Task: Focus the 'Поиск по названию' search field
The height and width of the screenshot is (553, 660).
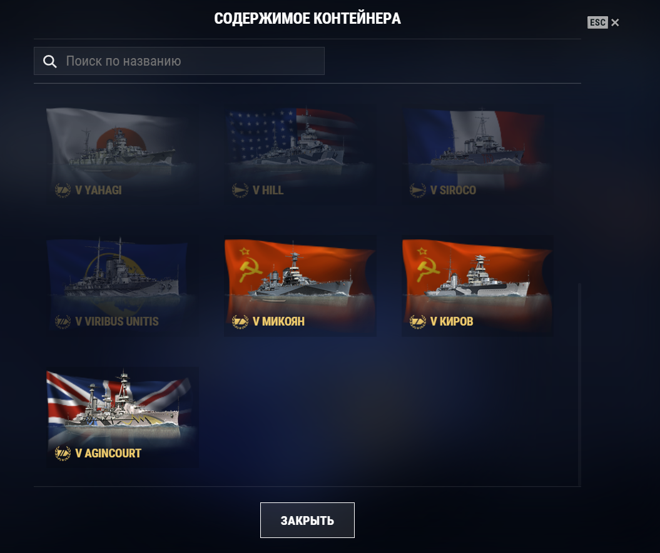Action: click(179, 61)
